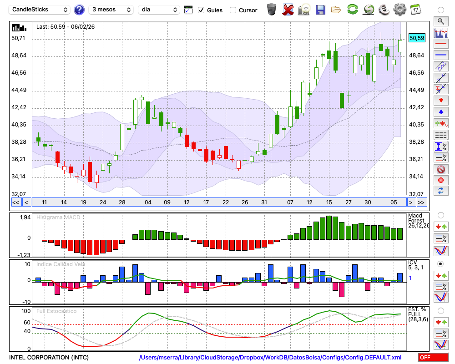The image size is (455, 364).
Task: Expand the 3 mesos period dropdown
Action: tap(111, 10)
